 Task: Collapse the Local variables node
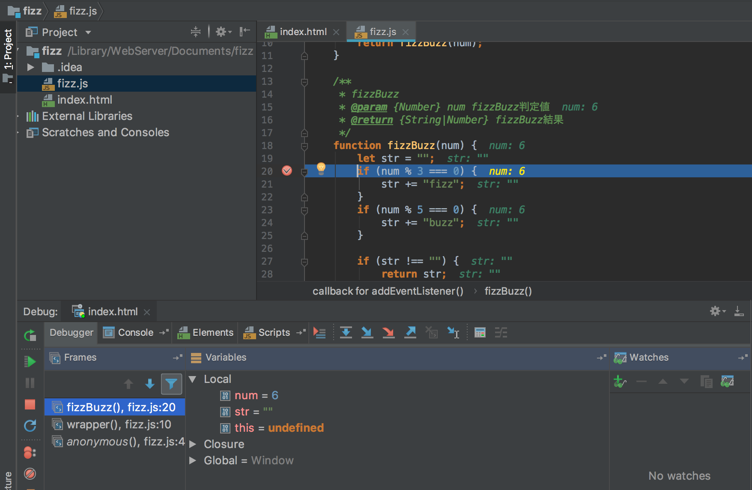click(x=193, y=379)
